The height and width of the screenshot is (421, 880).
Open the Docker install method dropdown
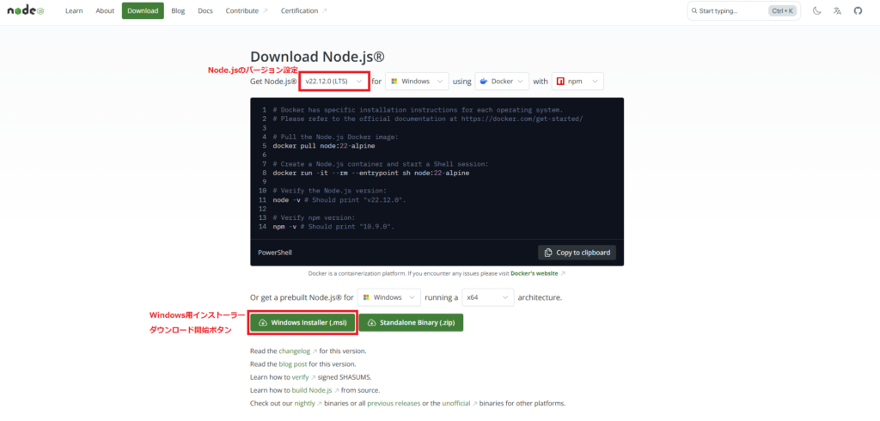point(502,82)
